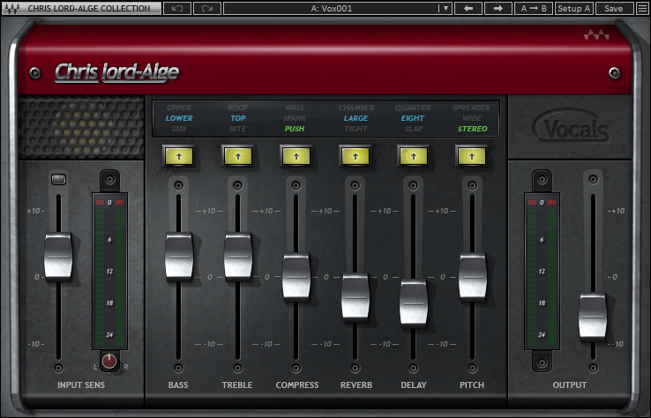Load next preset with right arrow
Image resolution: width=651 pixels, height=418 pixels.
[498, 8]
